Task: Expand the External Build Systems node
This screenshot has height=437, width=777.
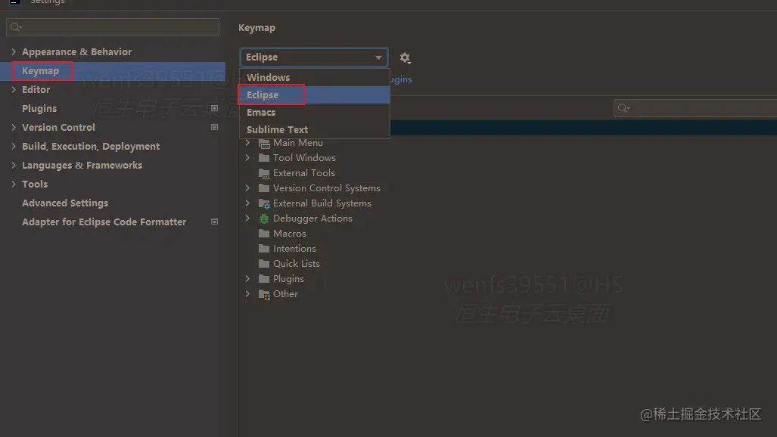Action: coord(247,203)
